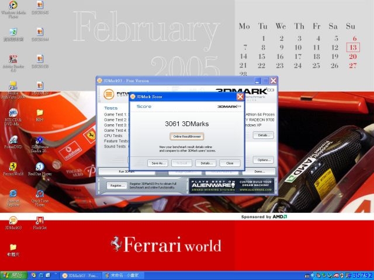Screen dimensions: 374x280
Task: Click 'Athlon 64 Proces' system text
Action: (260, 114)
